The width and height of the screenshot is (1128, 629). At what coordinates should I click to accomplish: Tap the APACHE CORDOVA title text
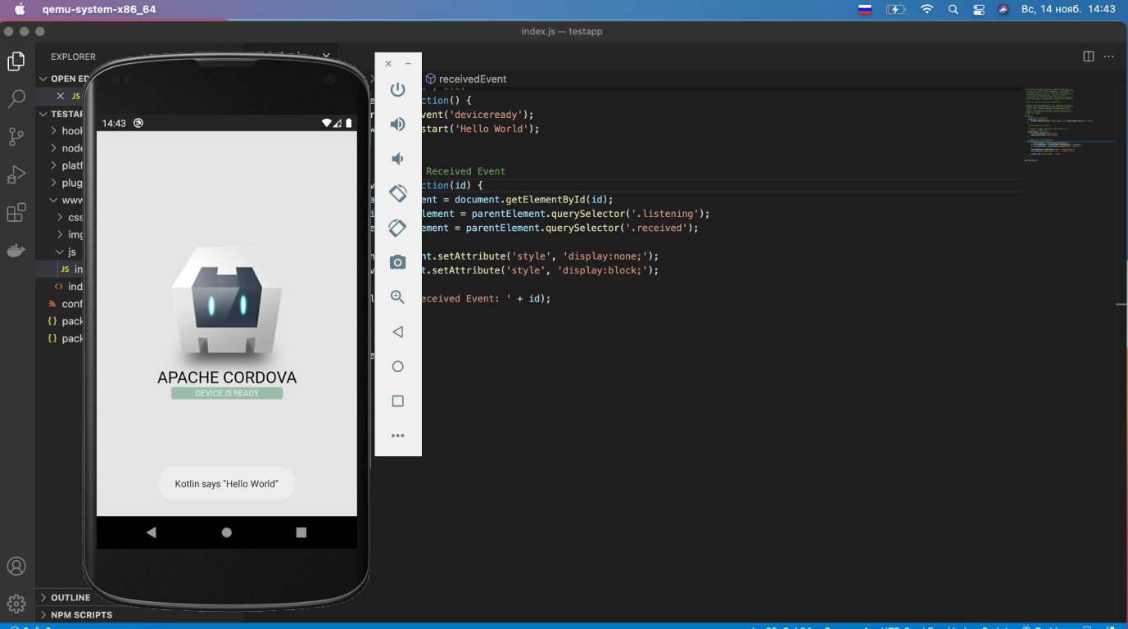point(227,378)
